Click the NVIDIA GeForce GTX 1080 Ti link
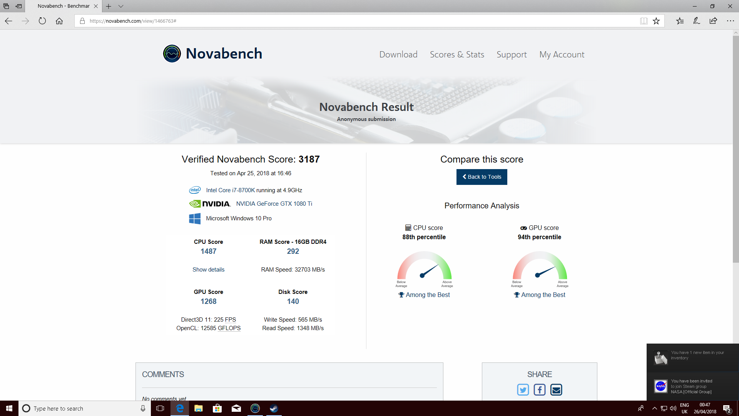 coord(274,204)
